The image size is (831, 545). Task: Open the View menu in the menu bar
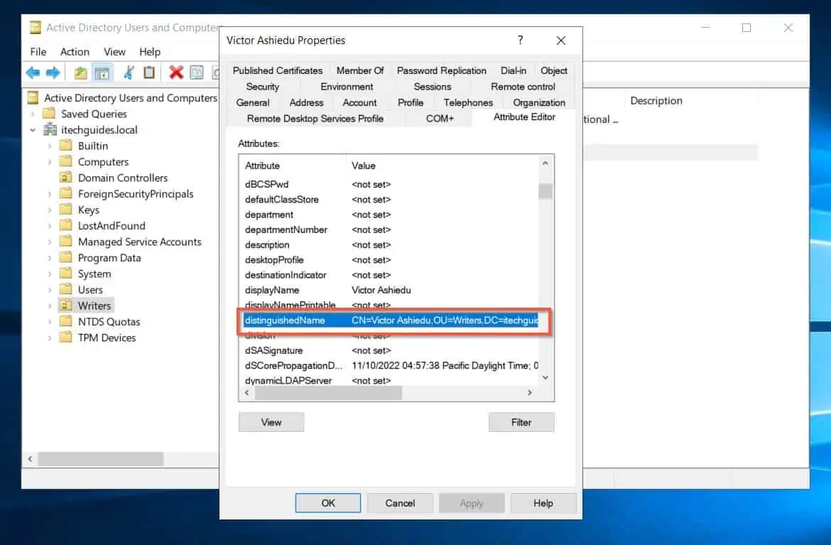click(x=114, y=51)
